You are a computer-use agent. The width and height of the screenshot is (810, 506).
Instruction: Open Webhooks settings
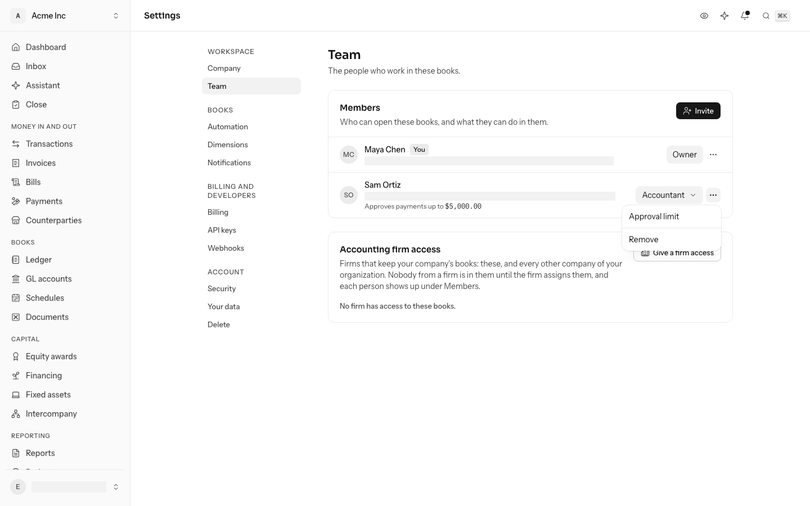[251, 248]
